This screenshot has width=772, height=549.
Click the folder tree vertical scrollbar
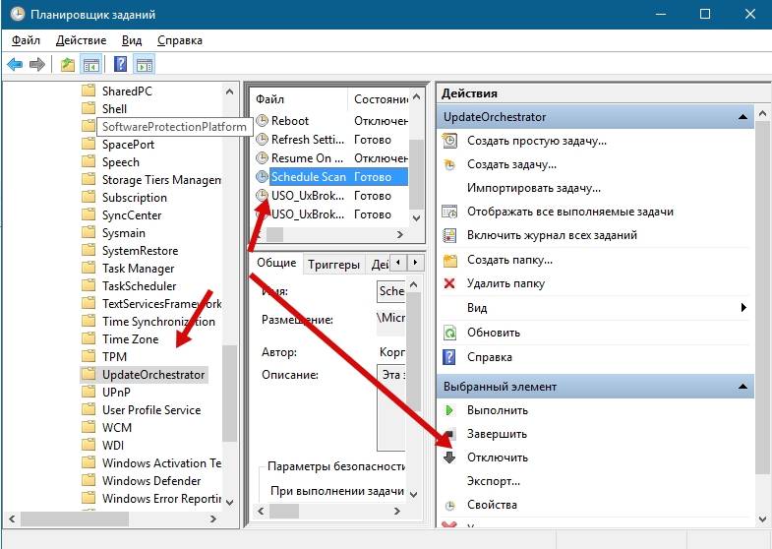230,394
